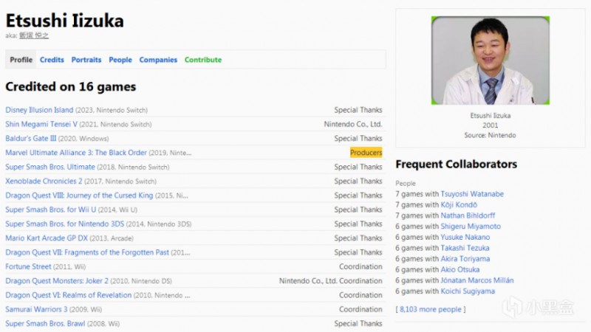Open collaborator Akira Toriyama
The width and height of the screenshot is (591, 332).
point(465,259)
